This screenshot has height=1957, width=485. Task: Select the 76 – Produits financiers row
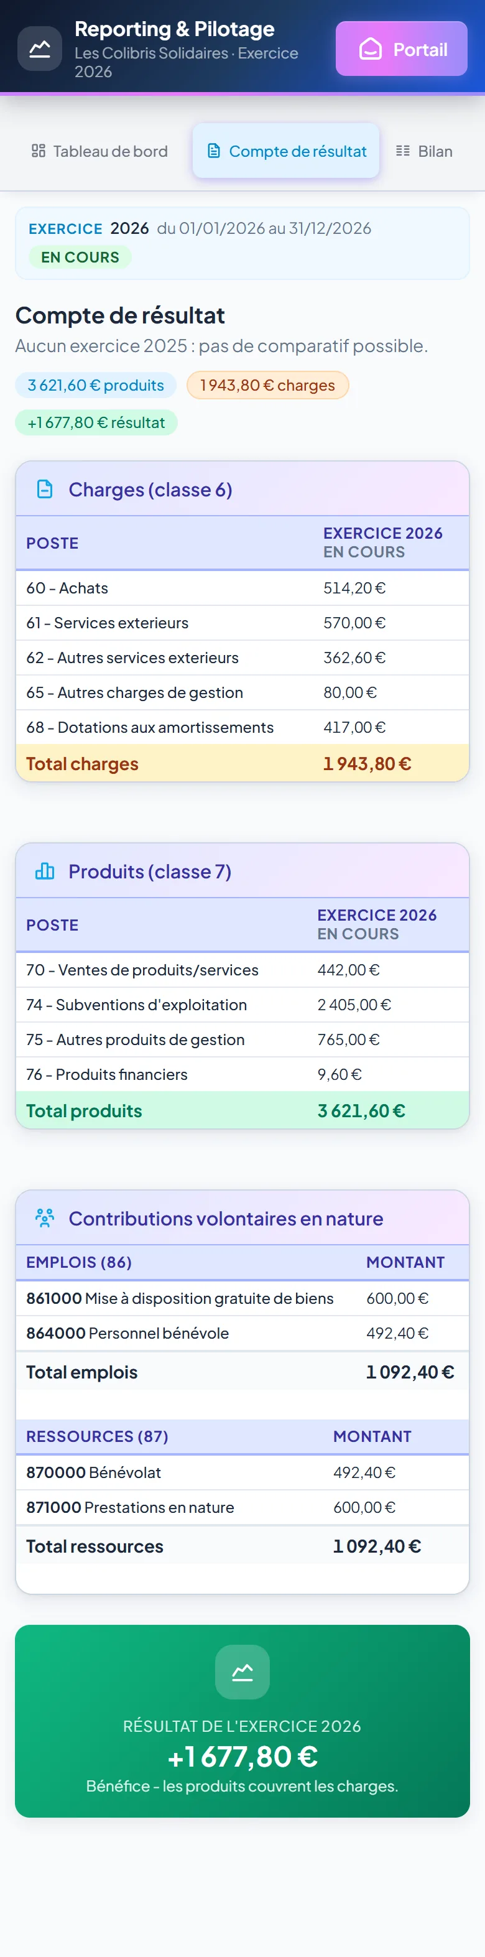(x=242, y=1075)
